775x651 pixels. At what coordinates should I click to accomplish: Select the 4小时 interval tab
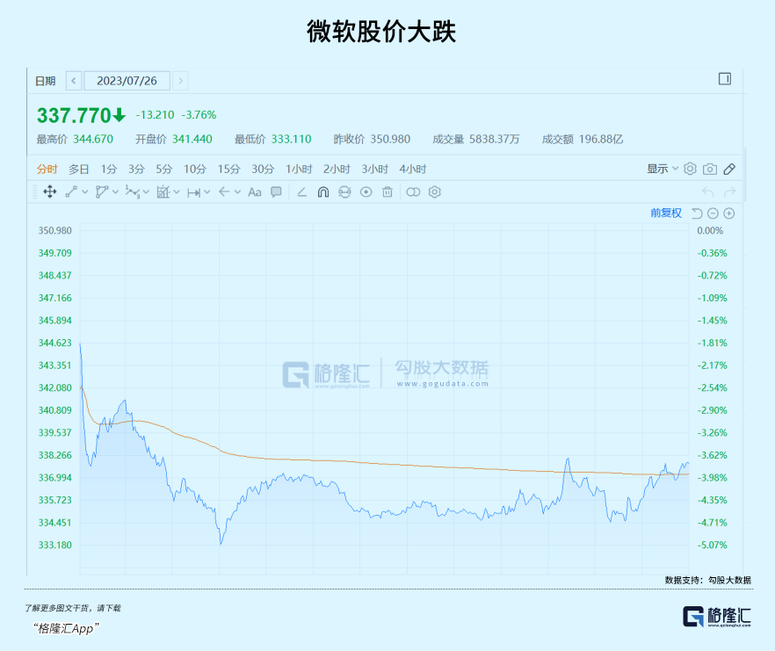click(x=413, y=169)
